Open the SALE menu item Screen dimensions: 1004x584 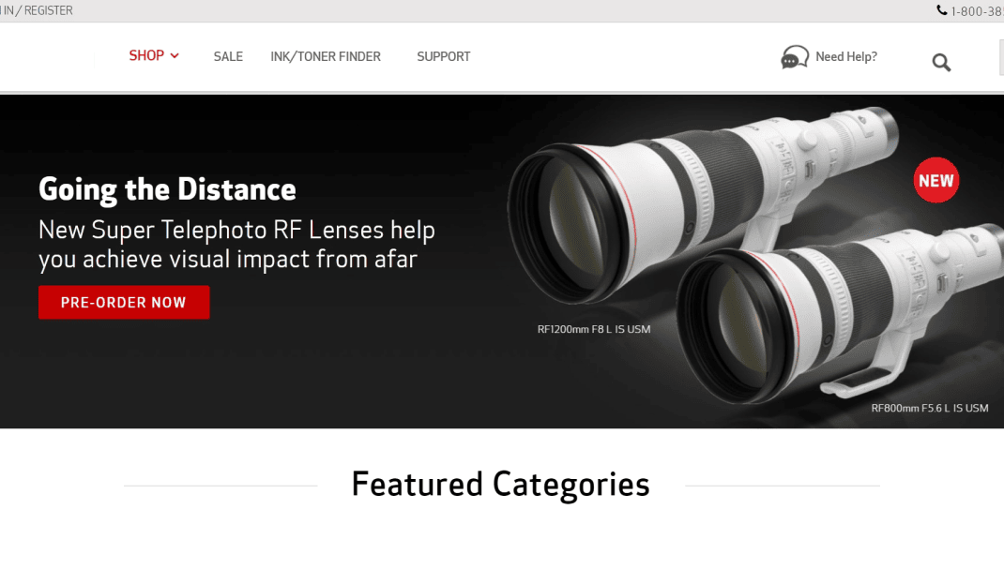tap(228, 56)
